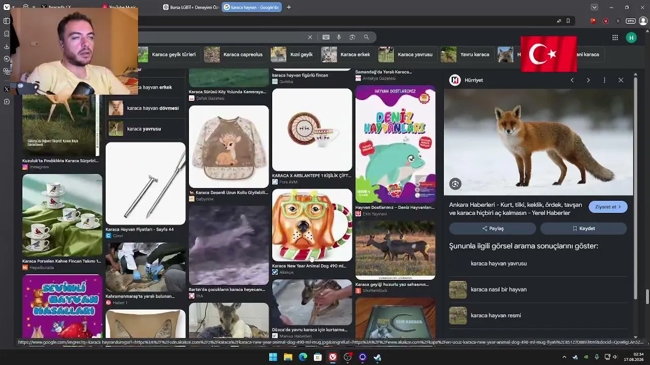Open the taskbar clock showing 02:34

(633, 357)
